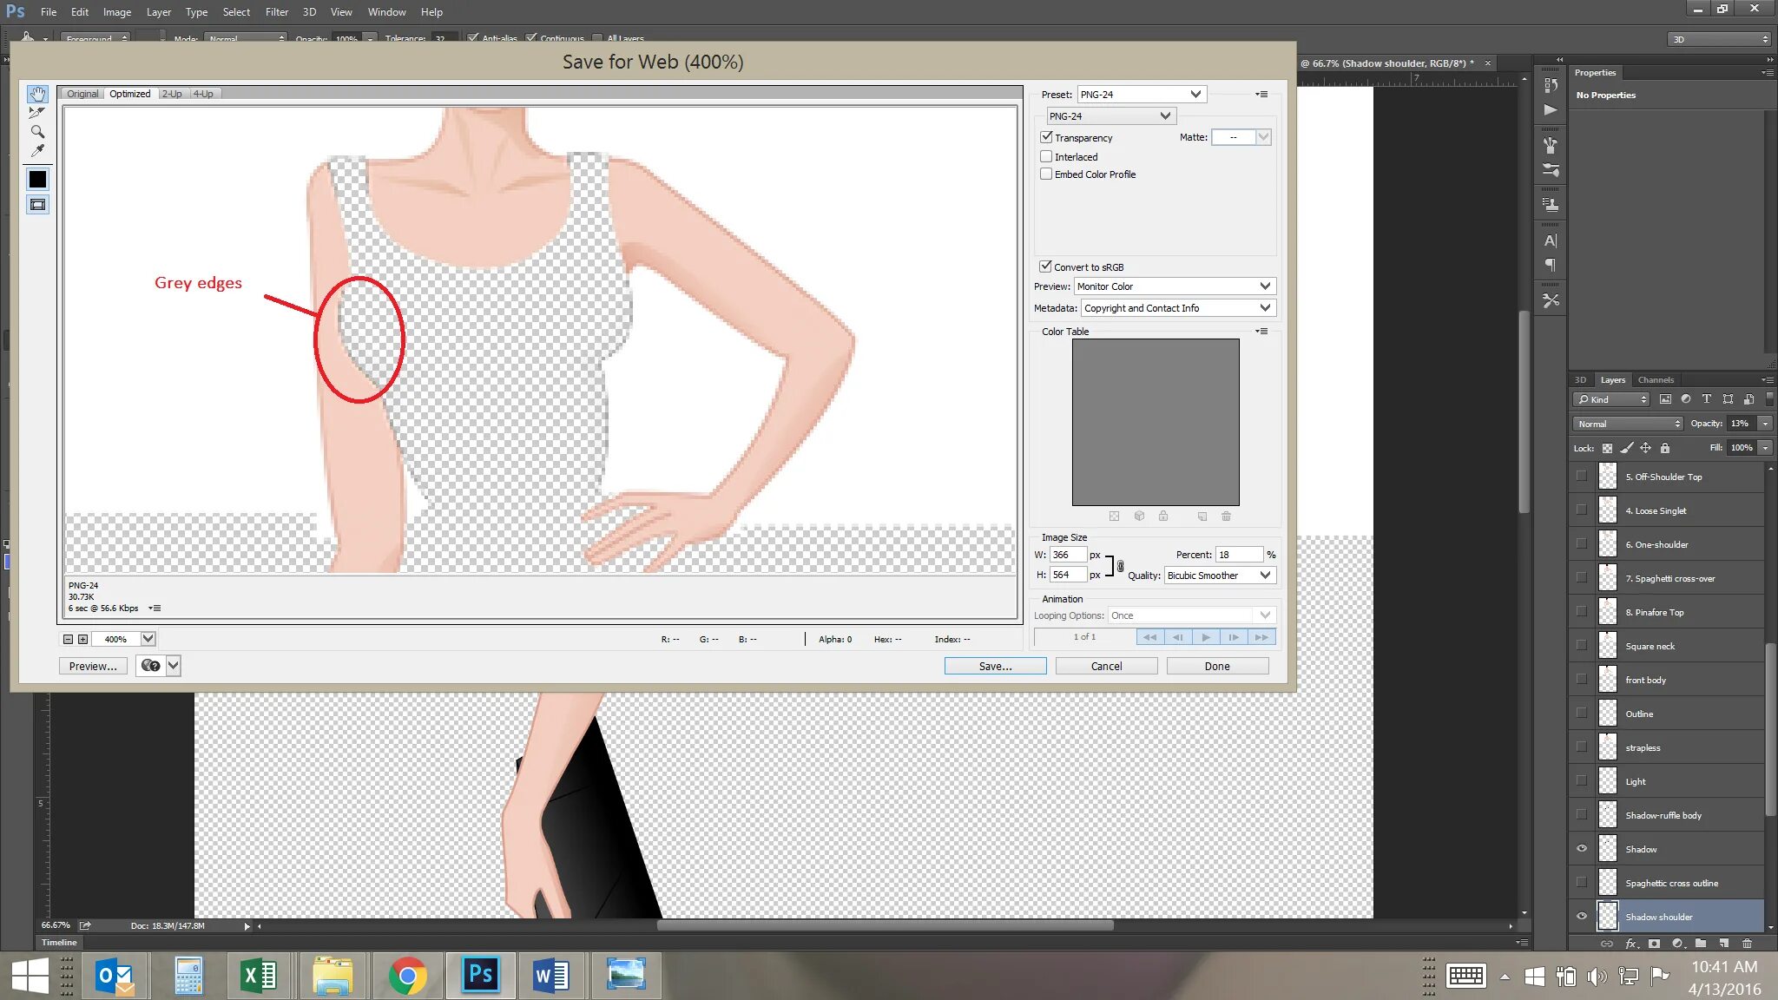The height and width of the screenshot is (1000, 1778).
Task: Lock image pixels with brush icon
Action: coord(1626,448)
